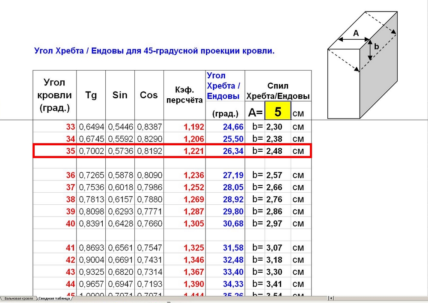Select the blue roof projection title text

coord(154,51)
